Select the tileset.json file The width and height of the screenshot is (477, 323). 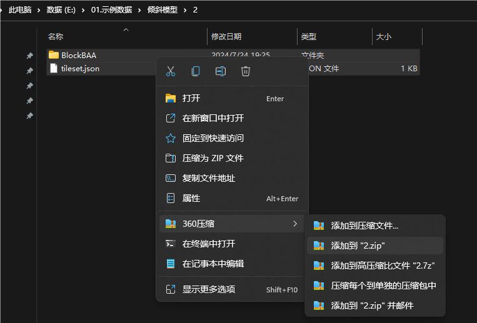point(79,68)
